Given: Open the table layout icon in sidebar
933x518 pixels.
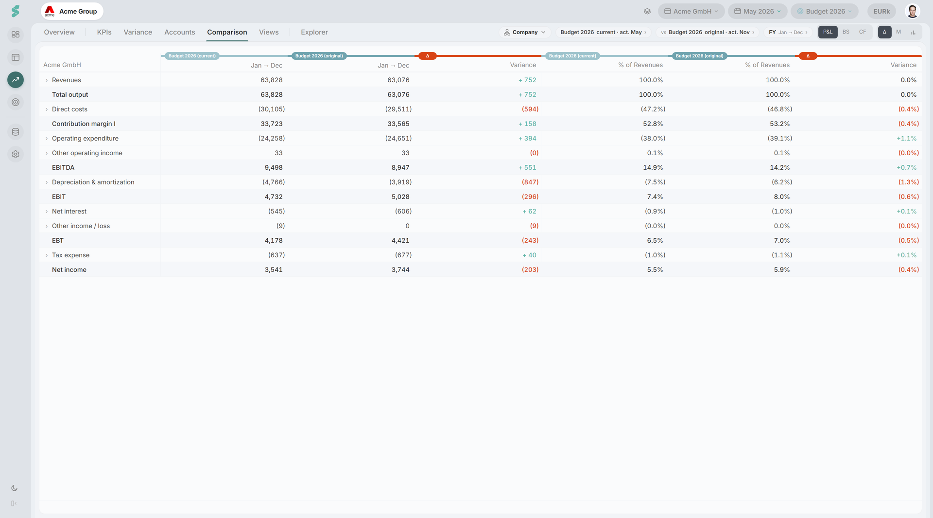Looking at the screenshot, I should tap(16, 57).
